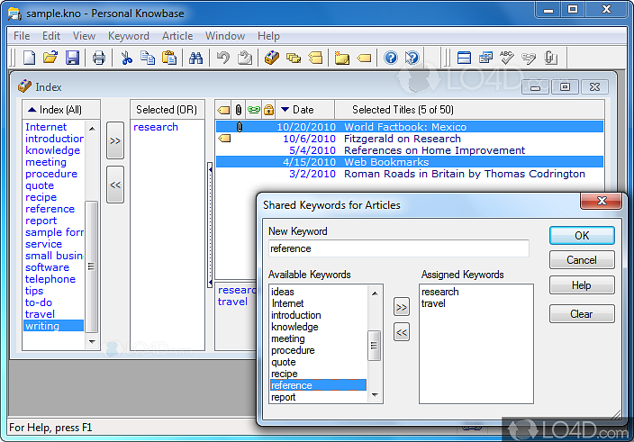Open Find with the binoculars icon
Viewport: 634px width, 442px height.
pyautogui.click(x=195, y=59)
